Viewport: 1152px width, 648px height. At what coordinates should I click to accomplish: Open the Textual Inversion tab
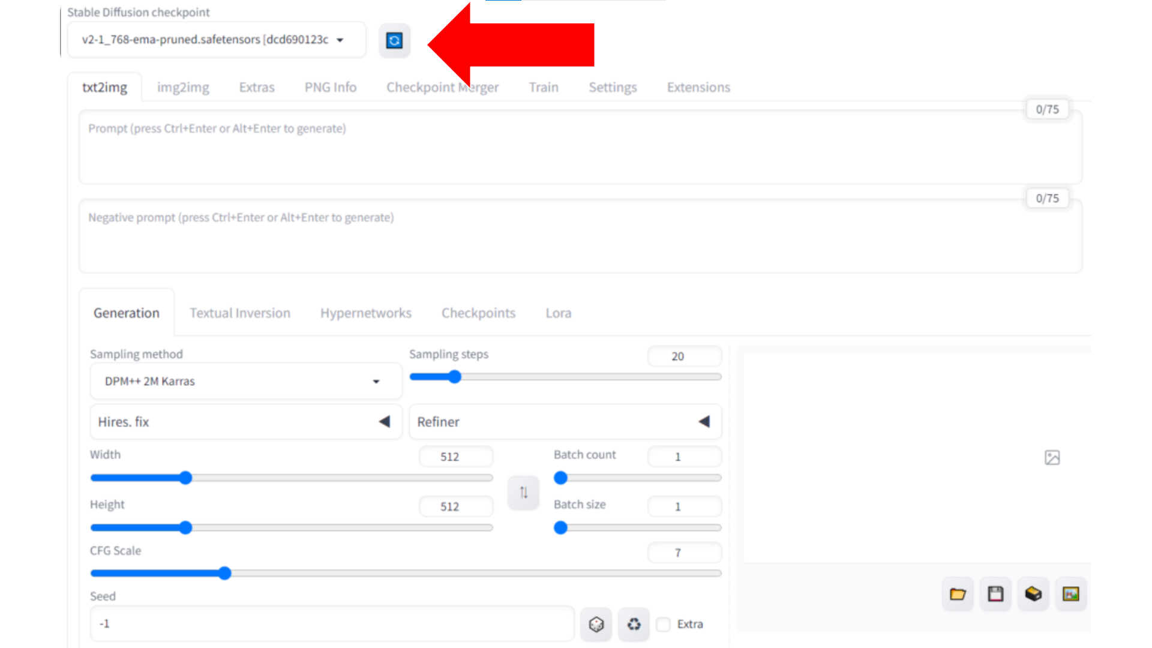pos(240,313)
